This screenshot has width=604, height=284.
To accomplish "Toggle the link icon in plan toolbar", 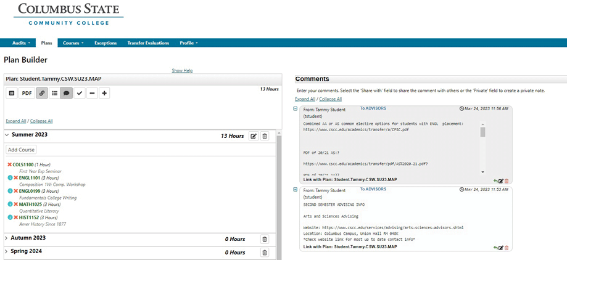I will coord(42,93).
